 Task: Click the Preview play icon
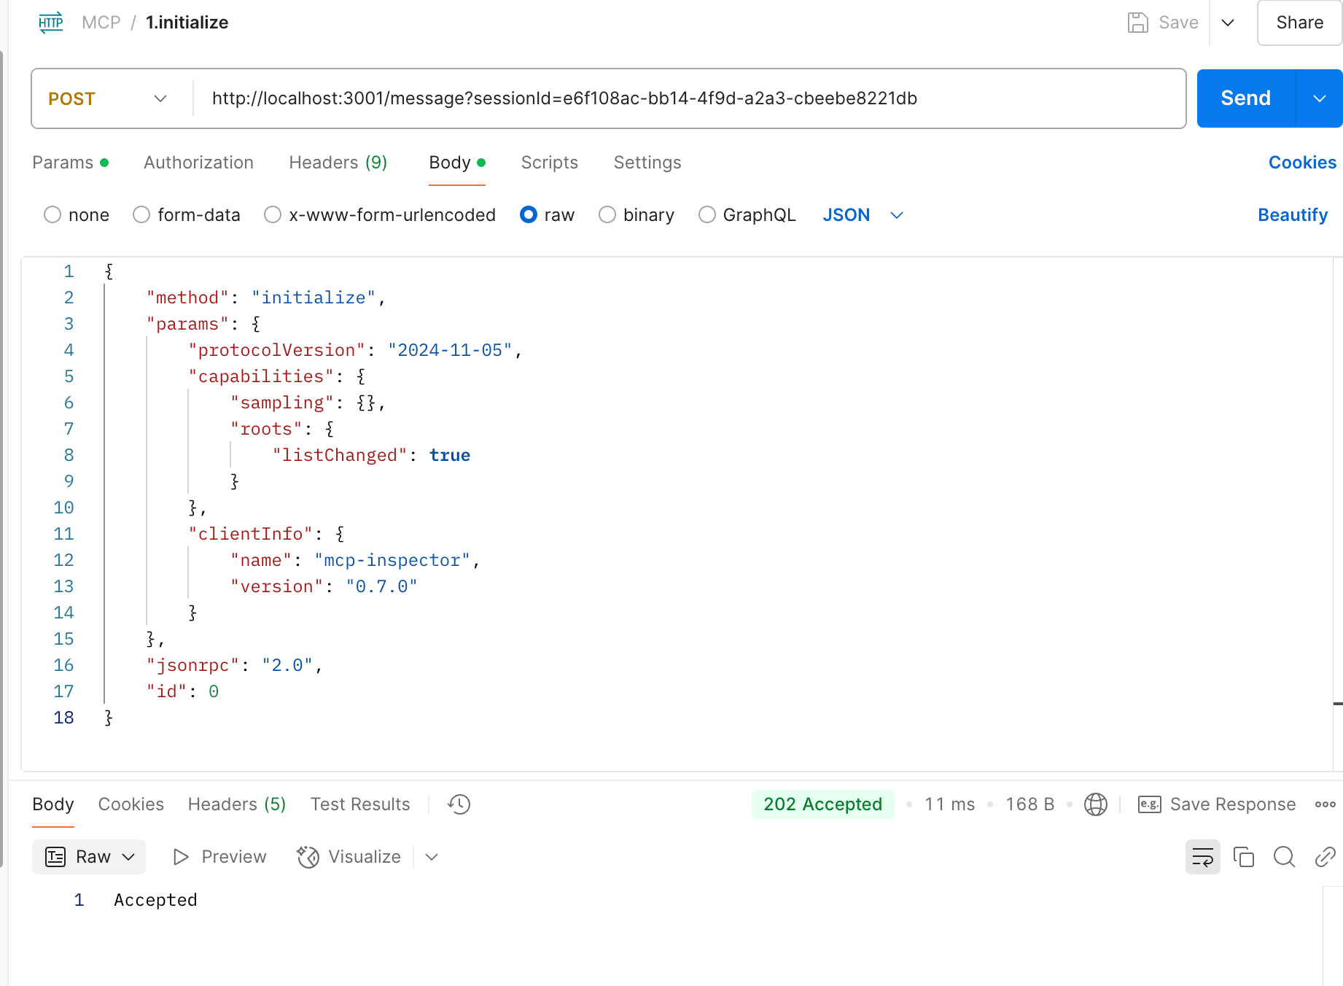(x=181, y=857)
